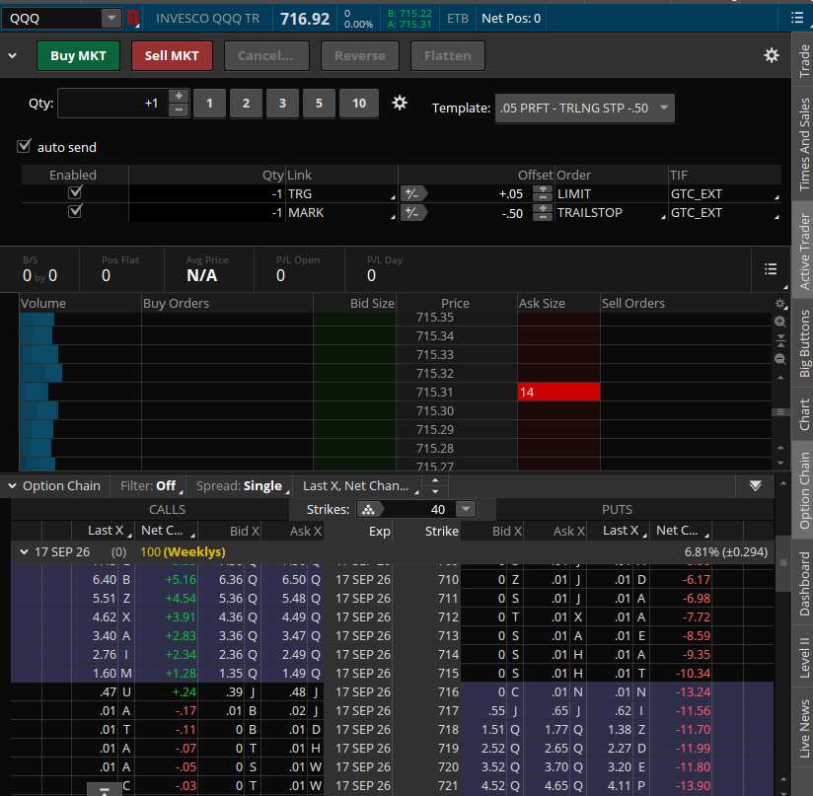Switch to Live News side tab
Viewport: 813px width, 796px height.
[x=803, y=728]
